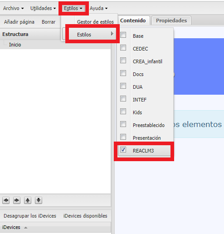Check the CEDEC style option
Viewport: 224px width, 234px height.
[123, 47]
